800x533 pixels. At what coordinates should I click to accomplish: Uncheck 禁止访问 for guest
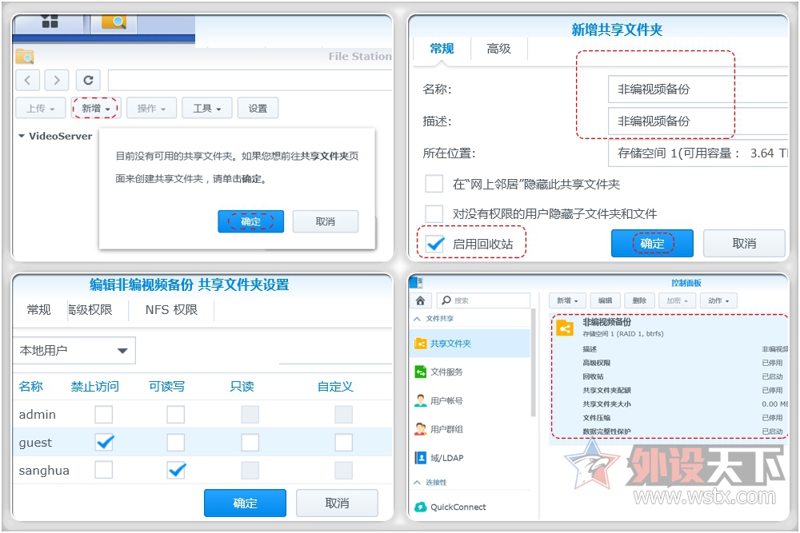(x=104, y=442)
